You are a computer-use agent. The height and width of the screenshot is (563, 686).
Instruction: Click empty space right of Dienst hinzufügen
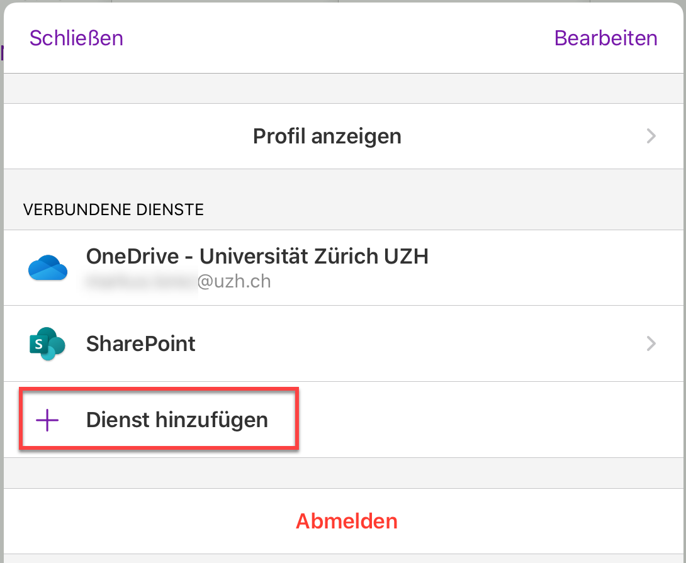[x=491, y=420]
